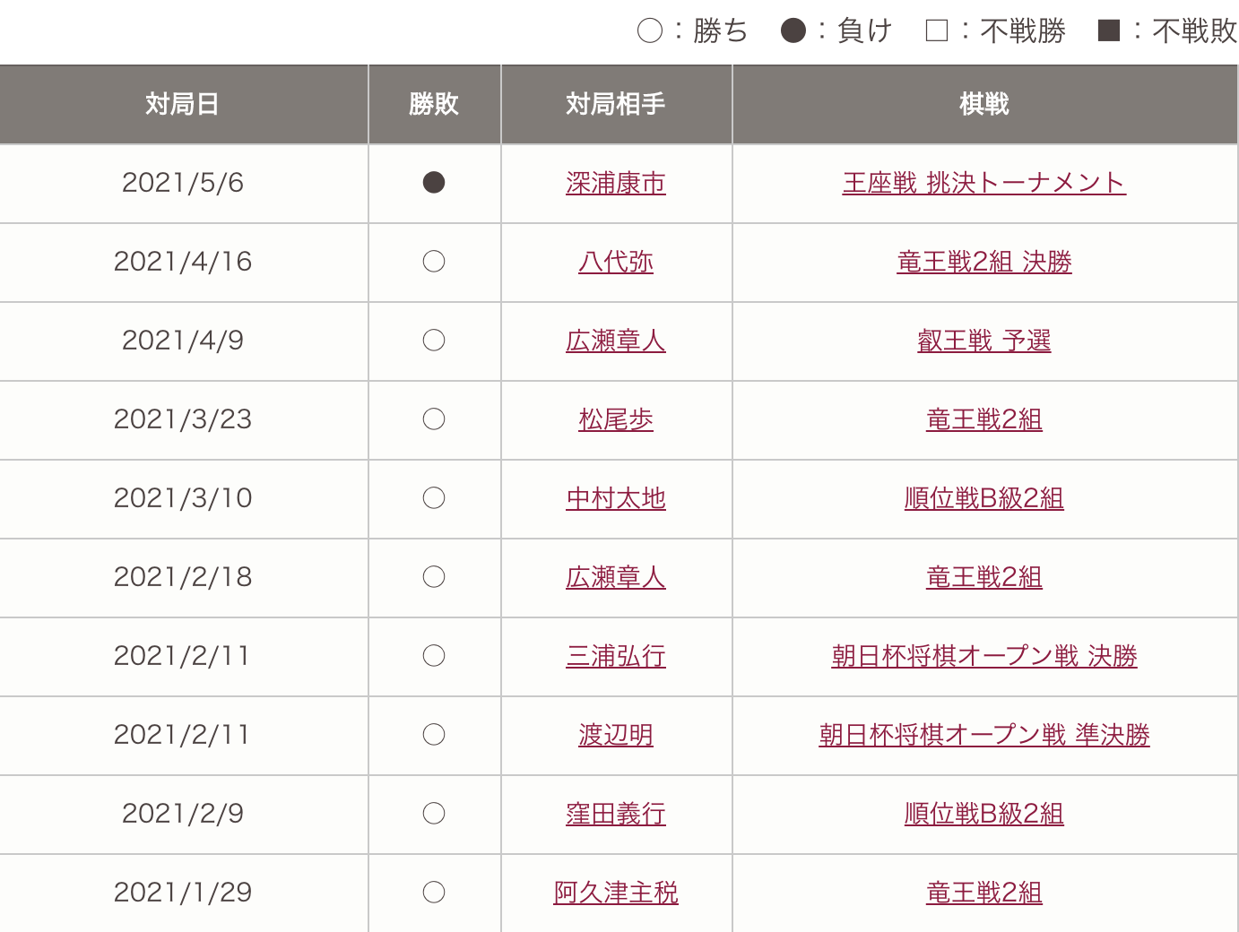Open opponent link 八代弥
The width and height of the screenshot is (1239, 932).
616,263
